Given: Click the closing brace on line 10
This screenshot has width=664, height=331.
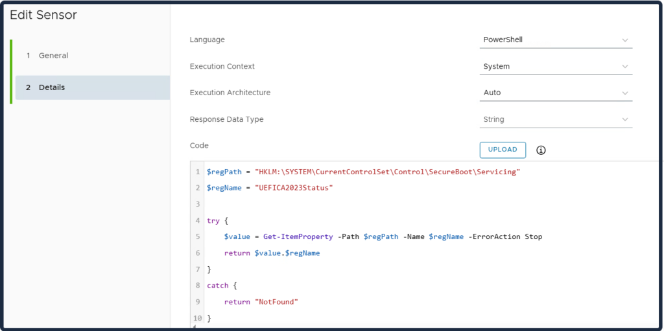Looking at the screenshot, I should click(209, 318).
